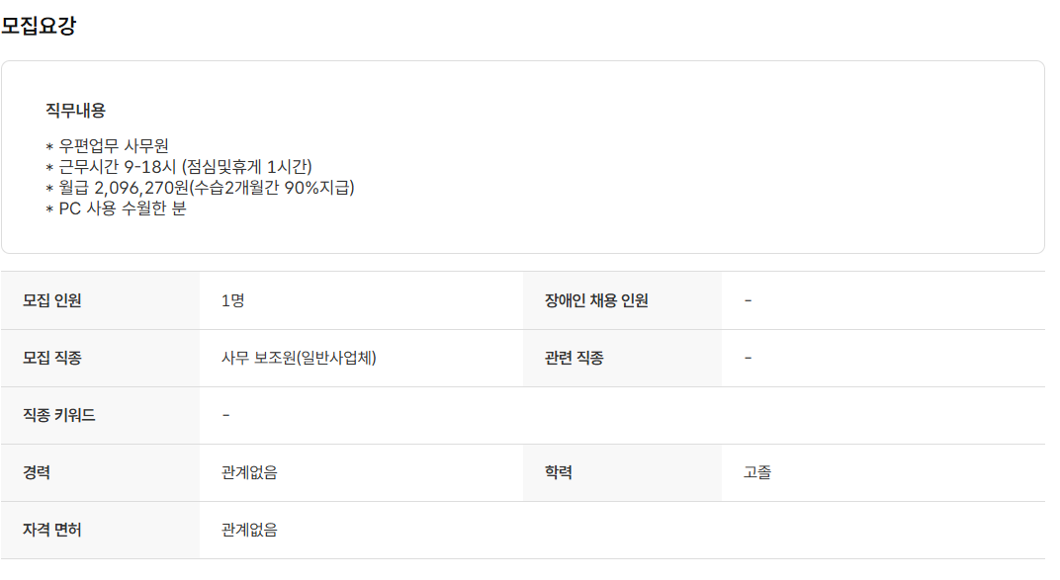Viewport: 1060px width, 580px height.
Task: Click the dash value beside 직종 키워드
Action: [226, 415]
